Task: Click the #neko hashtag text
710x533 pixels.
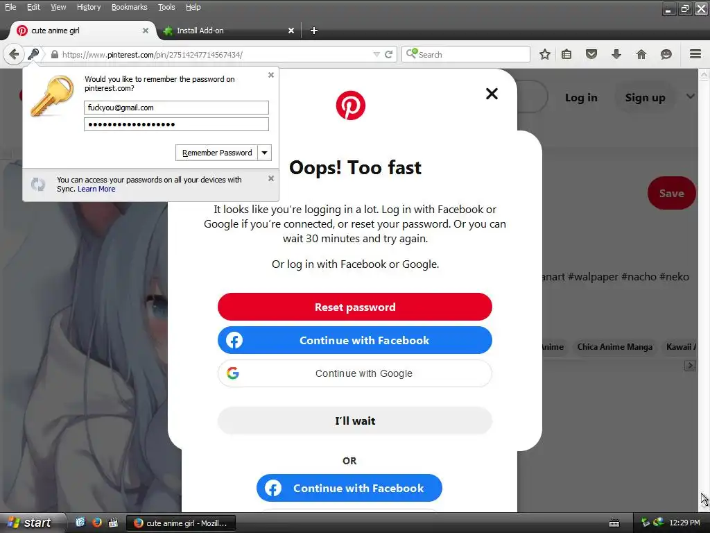Action: 674,276
